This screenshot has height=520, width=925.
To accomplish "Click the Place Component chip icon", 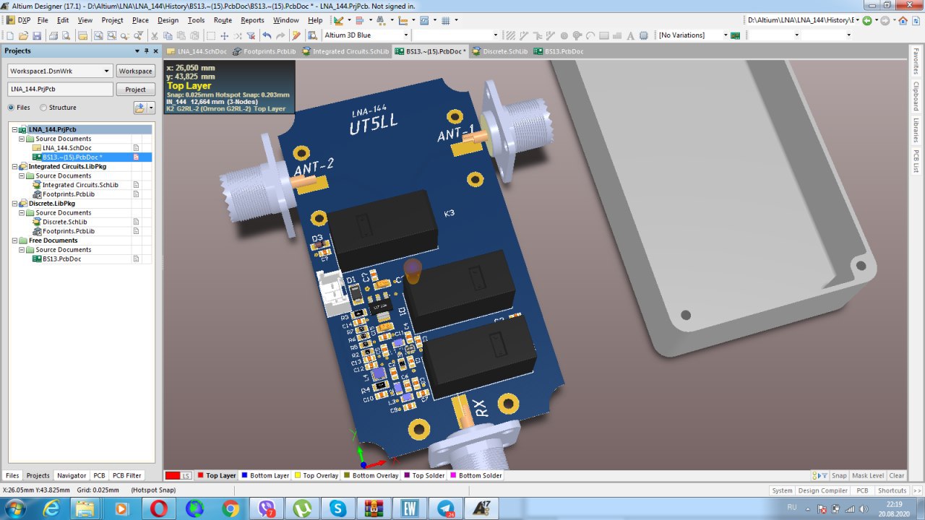I will 643,35.
